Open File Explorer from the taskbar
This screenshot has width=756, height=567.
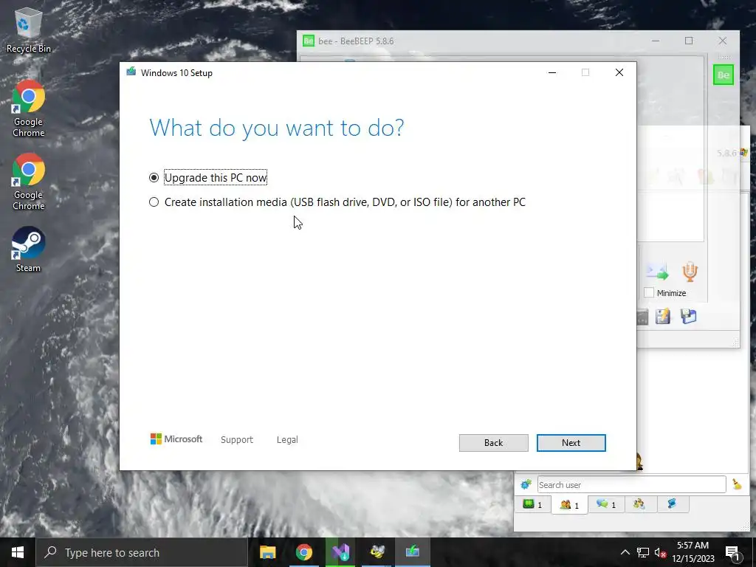[x=267, y=552]
